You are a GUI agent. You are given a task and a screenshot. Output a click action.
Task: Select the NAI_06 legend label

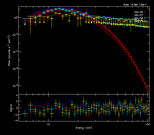(139, 12)
